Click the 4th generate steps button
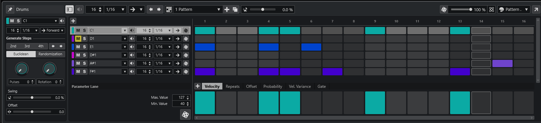Screen dimensions: 541x123 [x=41, y=46]
